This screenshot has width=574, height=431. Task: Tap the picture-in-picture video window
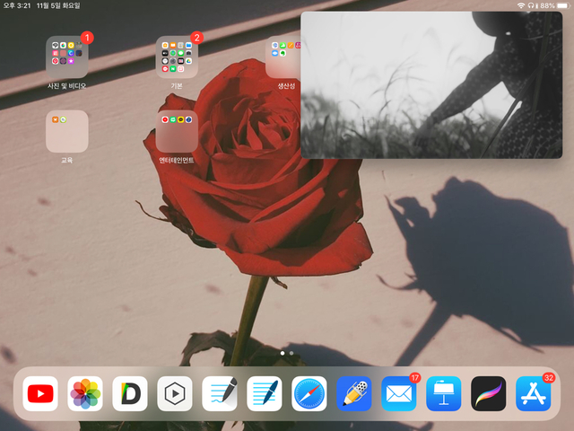point(430,85)
